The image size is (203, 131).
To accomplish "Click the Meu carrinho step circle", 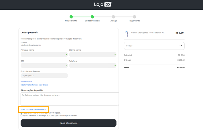I will tap(71, 17).
